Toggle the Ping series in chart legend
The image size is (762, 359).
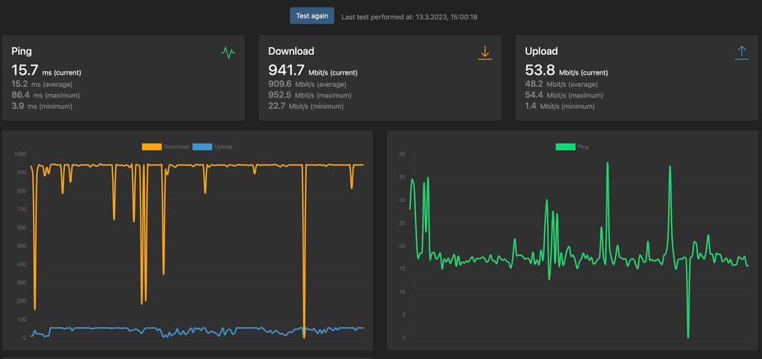[x=572, y=146]
